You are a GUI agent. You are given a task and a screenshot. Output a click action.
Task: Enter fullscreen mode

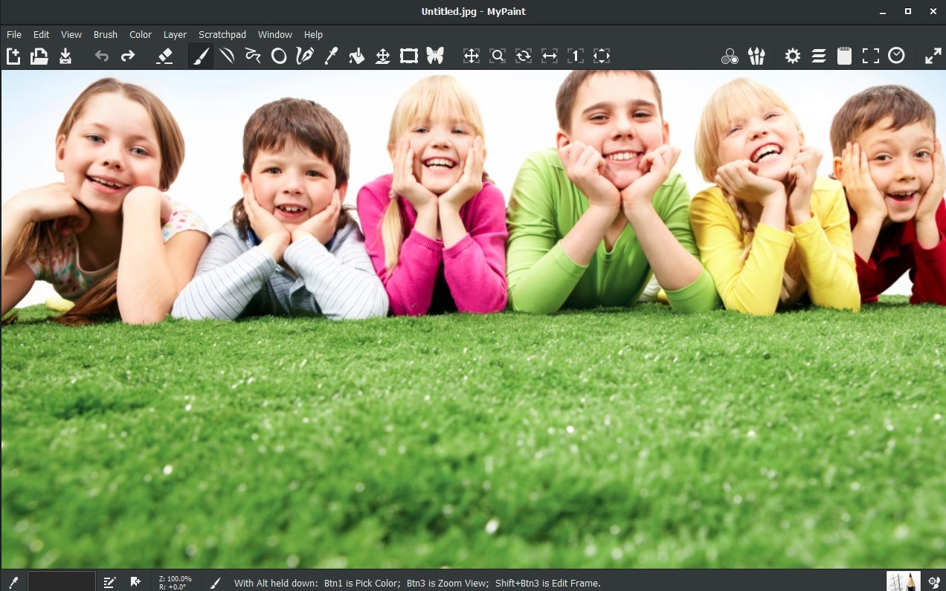[870, 56]
